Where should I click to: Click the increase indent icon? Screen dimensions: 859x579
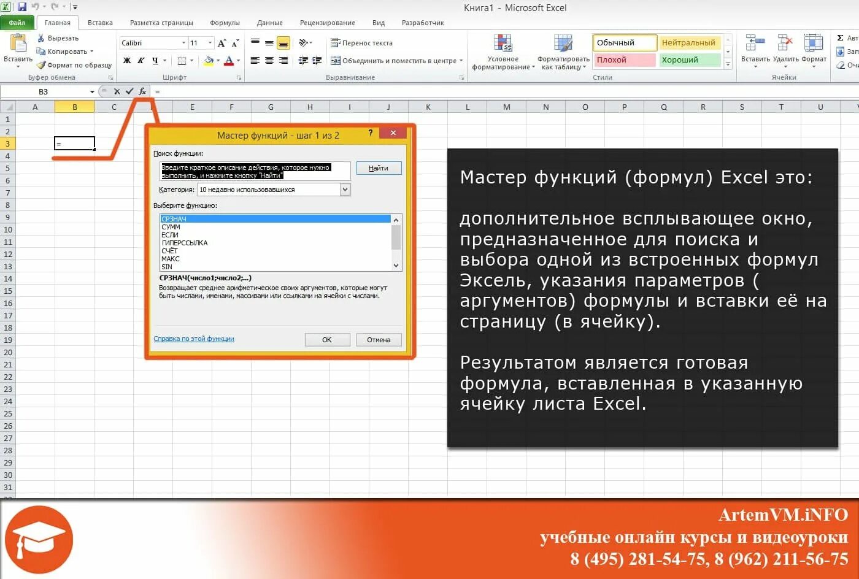[x=317, y=61]
